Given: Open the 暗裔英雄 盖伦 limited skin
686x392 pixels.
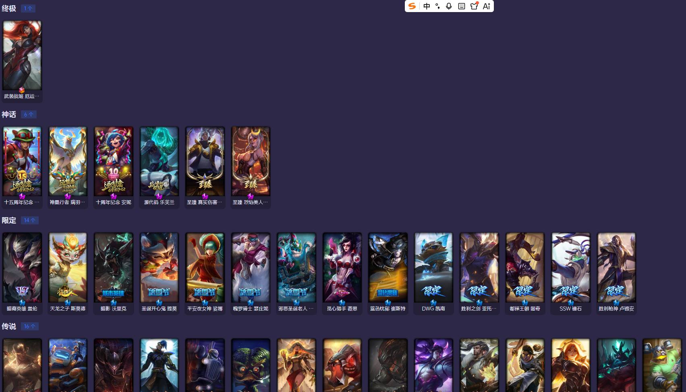Looking at the screenshot, I should [x=22, y=273].
